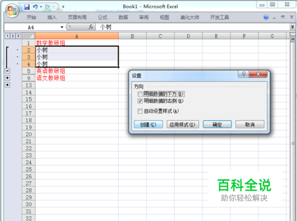Click formula bar containing 小树
This screenshot has height=221, width=297.
point(192,27)
